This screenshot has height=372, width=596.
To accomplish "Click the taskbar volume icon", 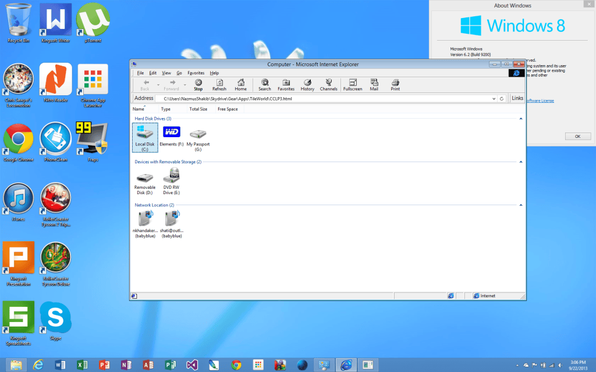I will click(560, 365).
